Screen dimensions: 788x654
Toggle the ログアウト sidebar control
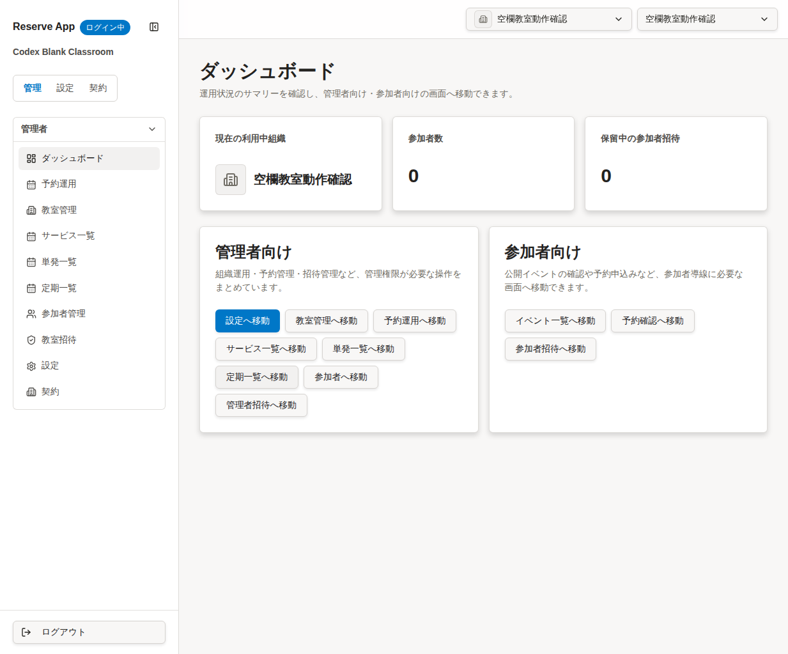(x=89, y=632)
